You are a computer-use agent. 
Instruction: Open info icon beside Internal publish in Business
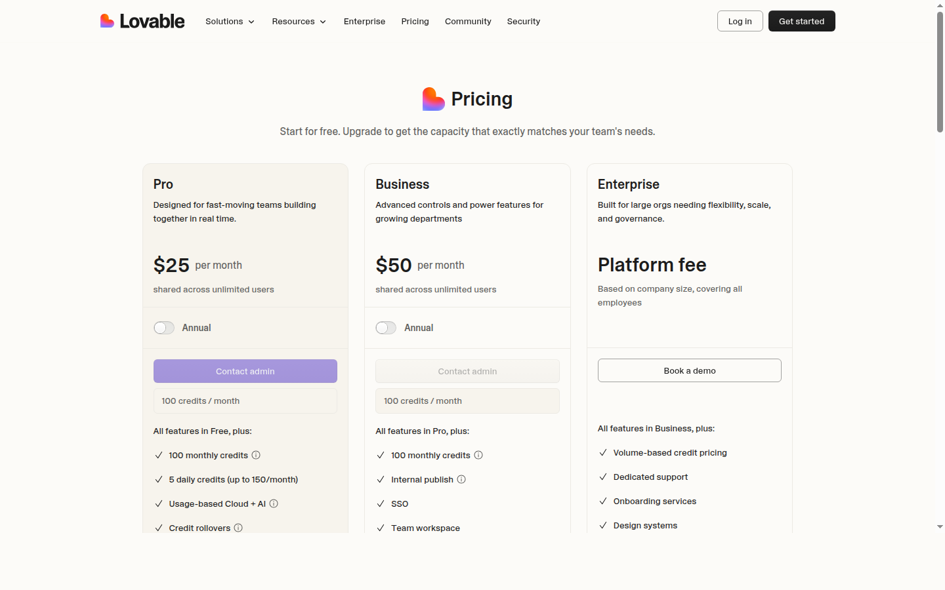click(461, 479)
